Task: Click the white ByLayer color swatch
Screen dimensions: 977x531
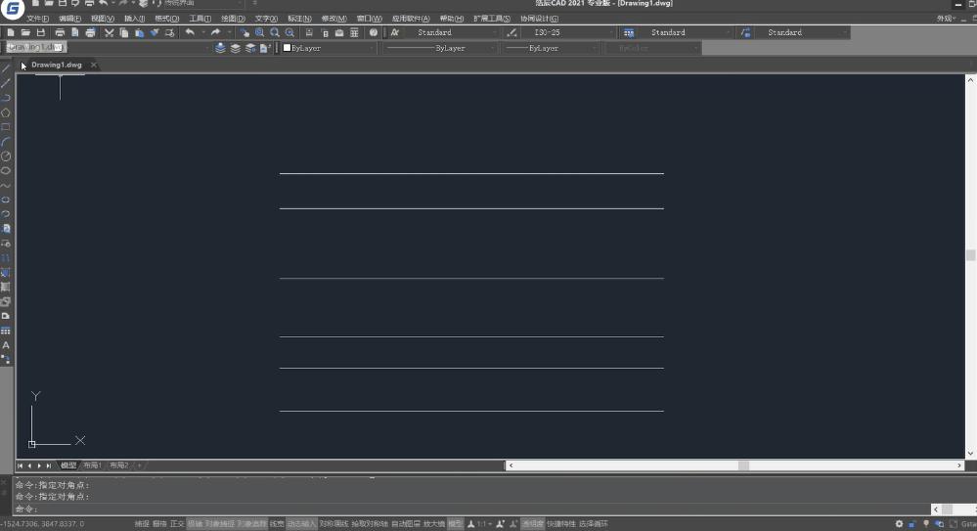Action: point(287,47)
